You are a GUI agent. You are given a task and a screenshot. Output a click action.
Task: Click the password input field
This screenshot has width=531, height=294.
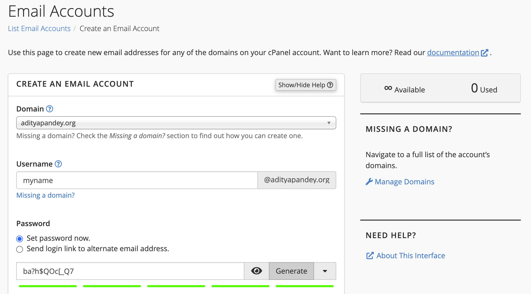pos(130,271)
